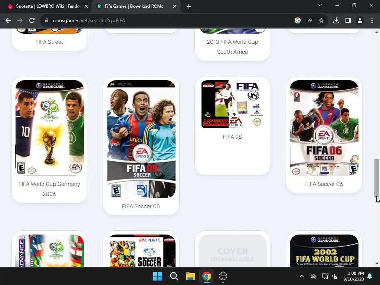This screenshot has height=285, width=380.
Task: Reload the romsgames page
Action: [x=32, y=21]
